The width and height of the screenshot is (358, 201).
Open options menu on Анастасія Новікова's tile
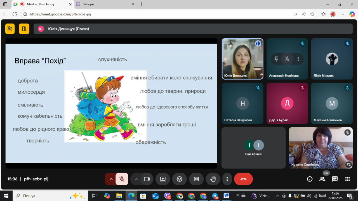pyautogui.click(x=298, y=59)
